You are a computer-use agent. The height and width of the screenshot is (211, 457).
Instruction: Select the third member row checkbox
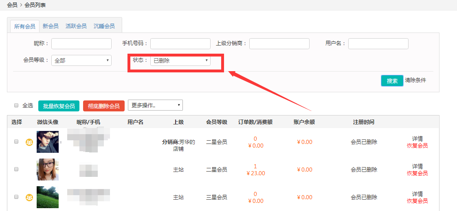[x=16, y=197]
